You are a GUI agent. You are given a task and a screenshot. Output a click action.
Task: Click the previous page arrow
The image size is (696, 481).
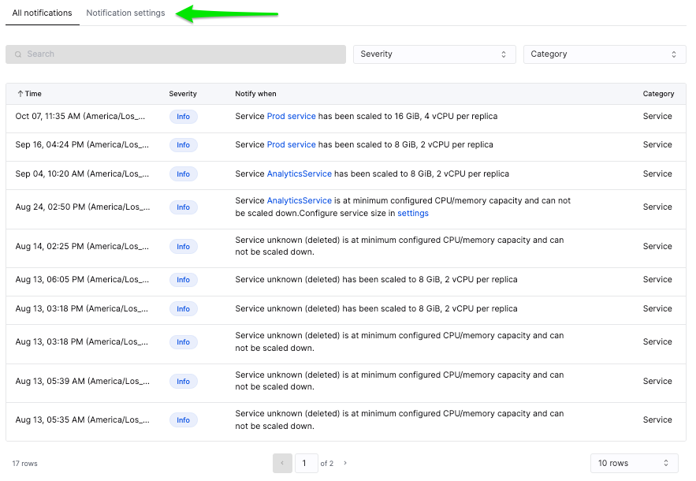(282, 463)
